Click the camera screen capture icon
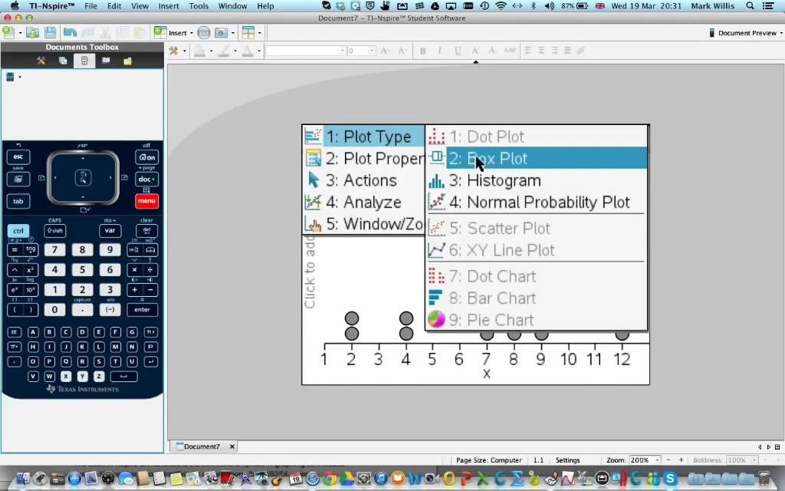Screen dimensions: 785x491 click(x=221, y=33)
